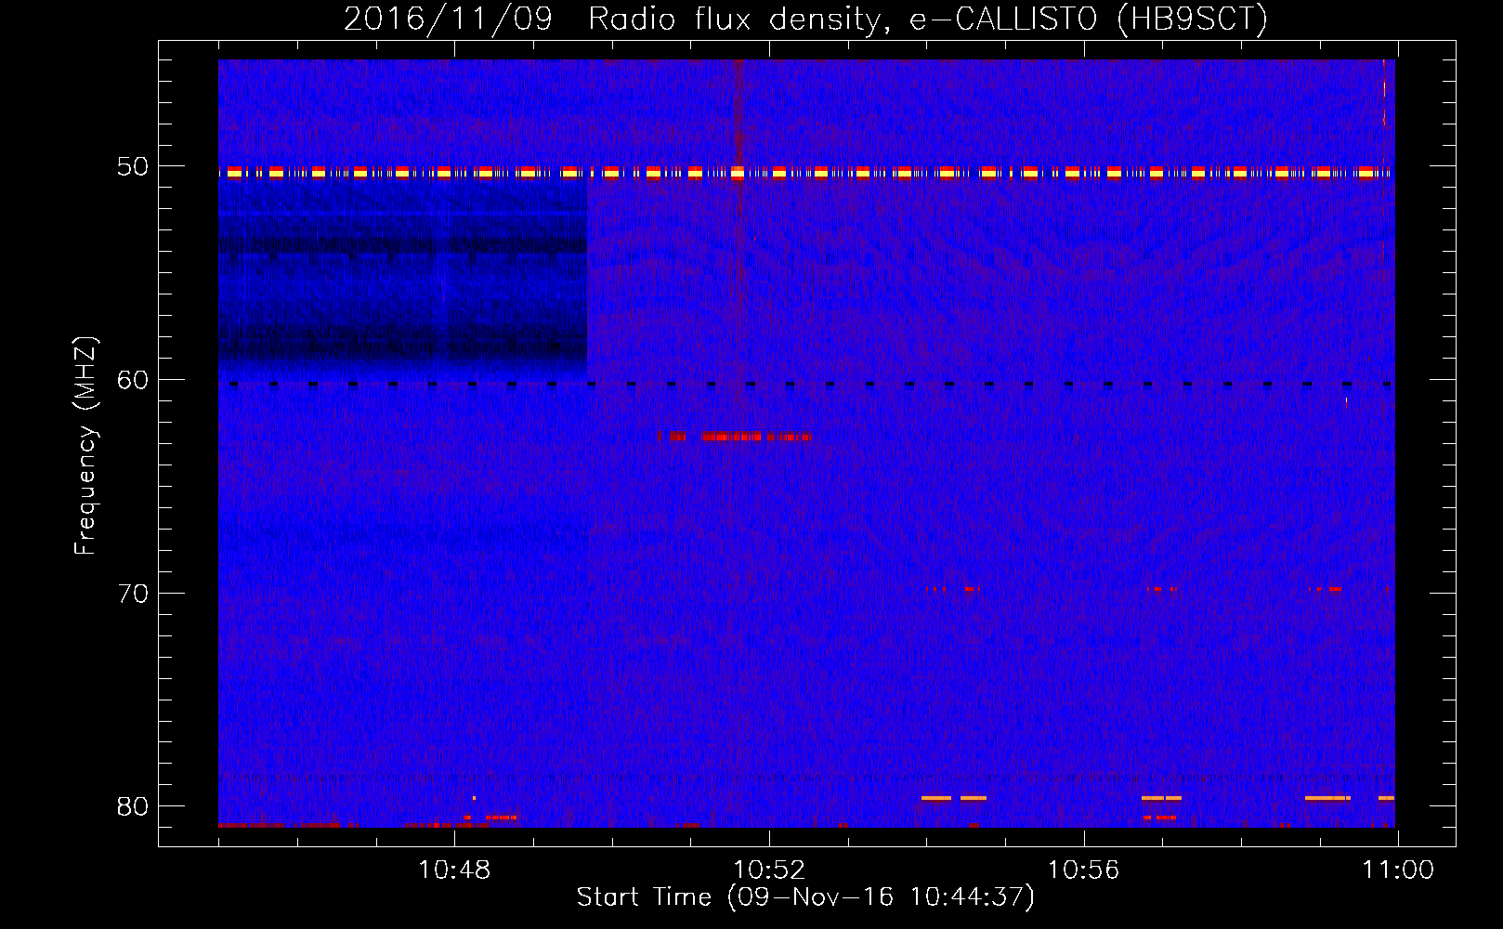Click the bright yellow interference line at 50 MHz
1503x929 pixels.
point(806,173)
